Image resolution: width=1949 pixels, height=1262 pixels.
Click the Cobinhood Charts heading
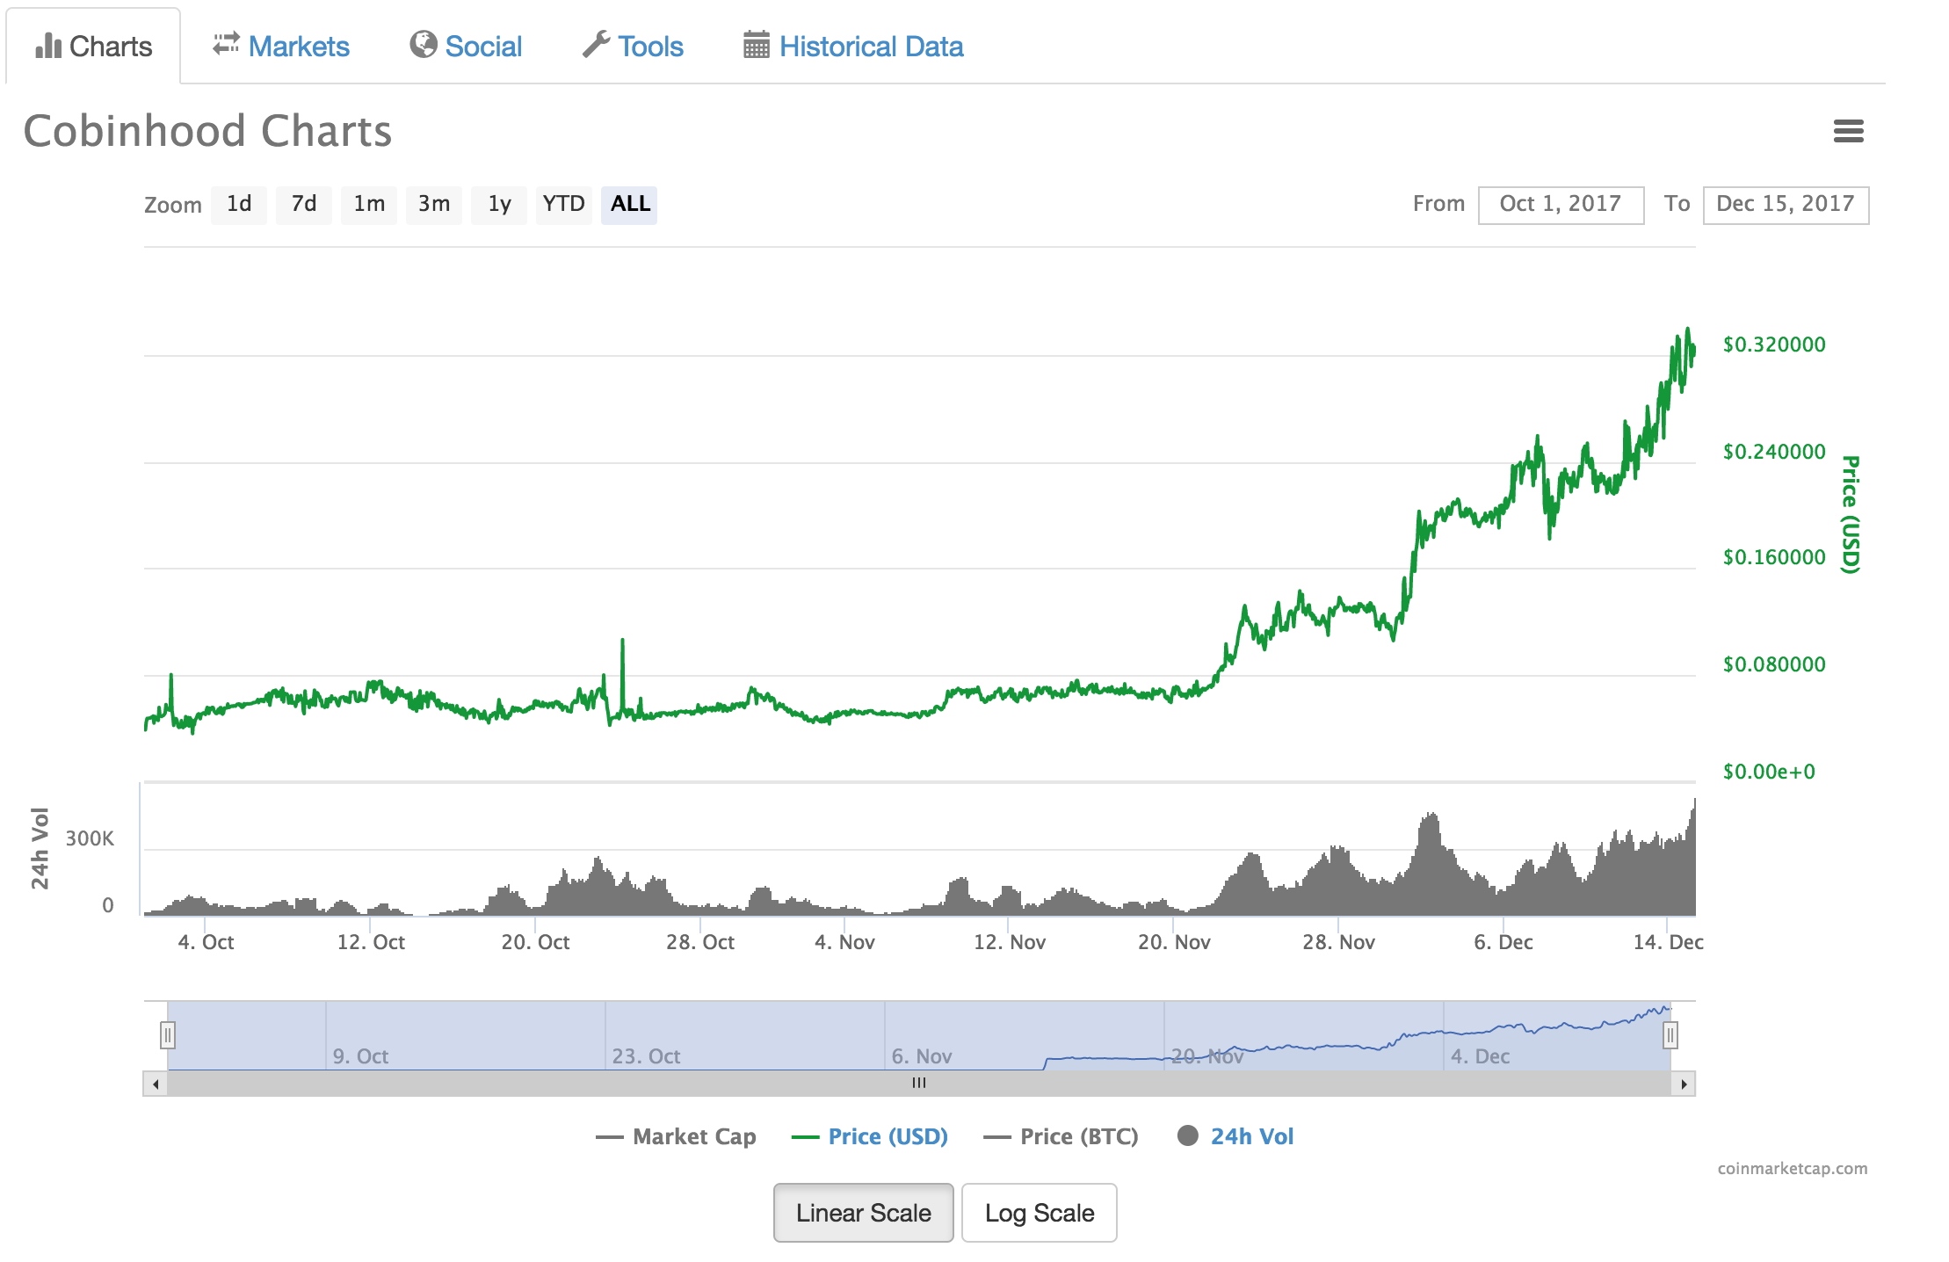click(x=207, y=131)
